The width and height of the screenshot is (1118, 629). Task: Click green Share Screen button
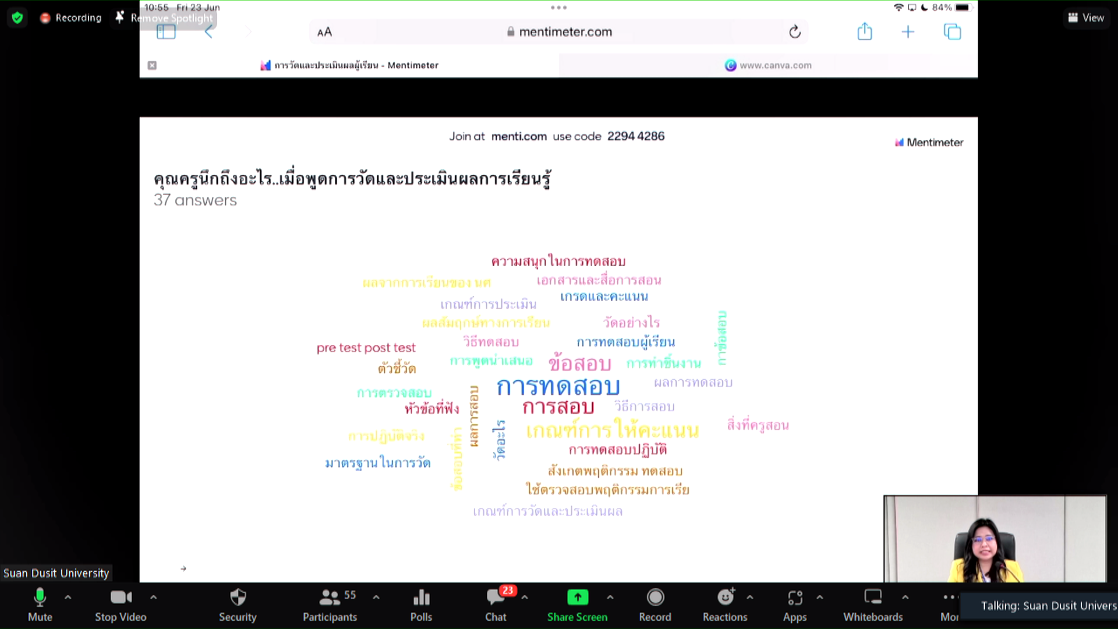click(x=577, y=605)
